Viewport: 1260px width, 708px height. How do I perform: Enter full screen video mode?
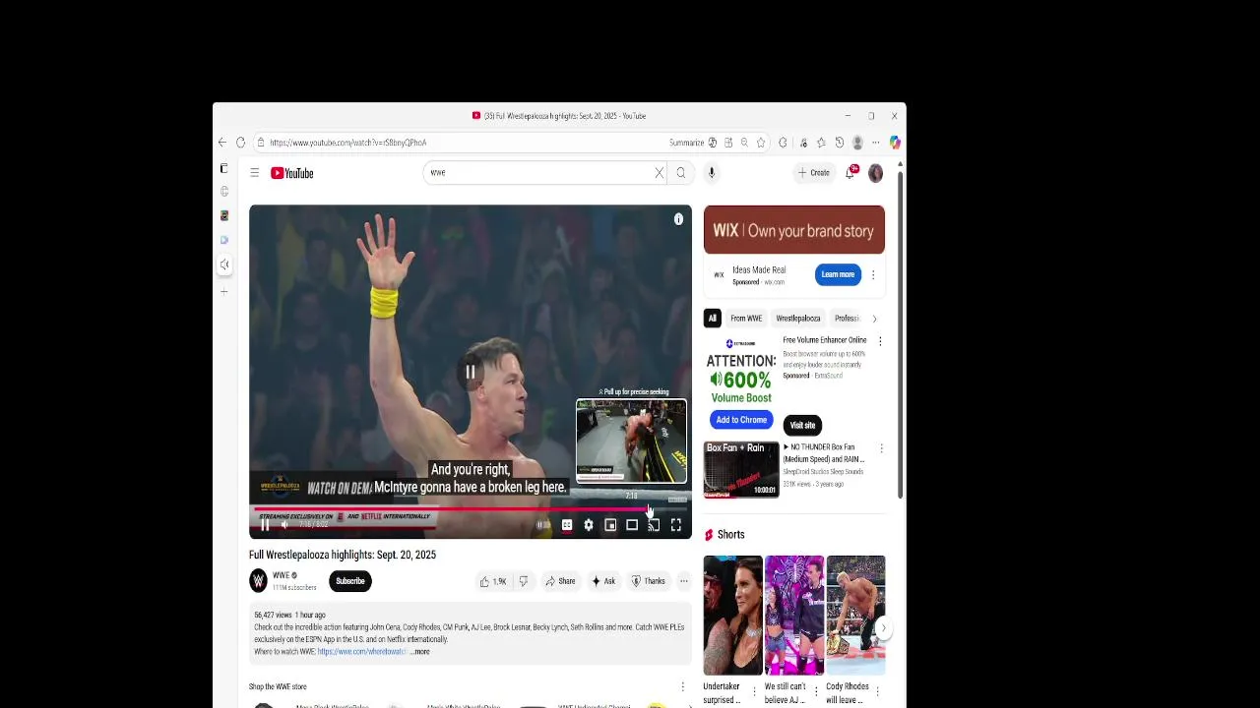pos(676,525)
